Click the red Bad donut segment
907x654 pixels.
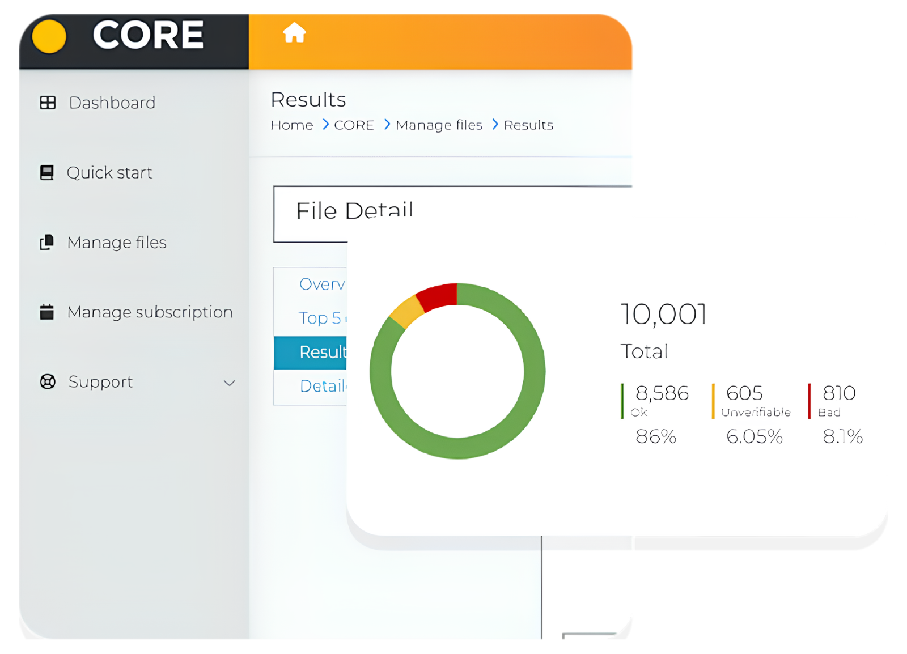437,296
